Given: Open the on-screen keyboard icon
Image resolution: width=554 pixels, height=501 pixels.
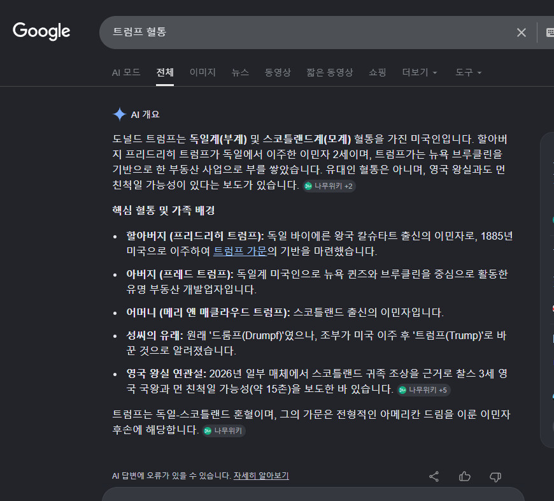Looking at the screenshot, I should pos(550,33).
